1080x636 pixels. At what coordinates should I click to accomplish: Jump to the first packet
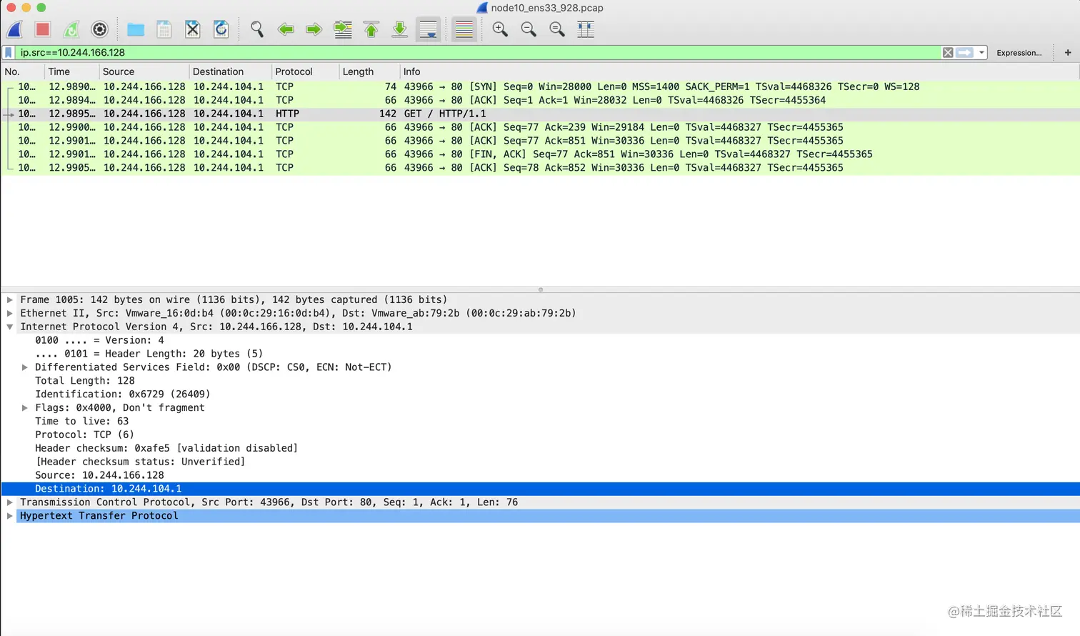(x=371, y=29)
